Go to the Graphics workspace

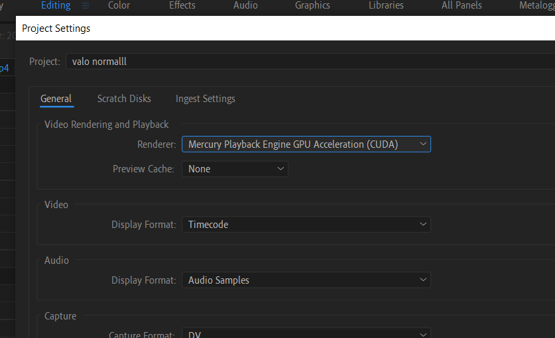[x=312, y=5]
